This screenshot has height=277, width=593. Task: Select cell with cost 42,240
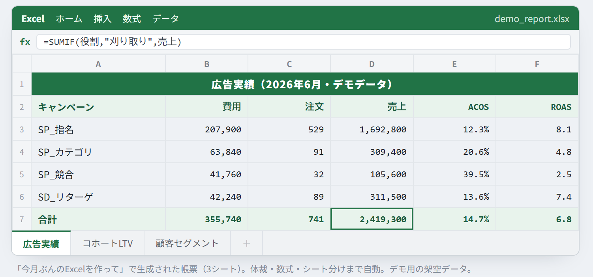pyautogui.click(x=207, y=197)
